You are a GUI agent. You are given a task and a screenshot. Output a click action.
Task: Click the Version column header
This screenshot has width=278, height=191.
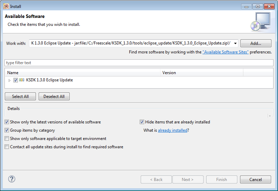tap(202, 73)
